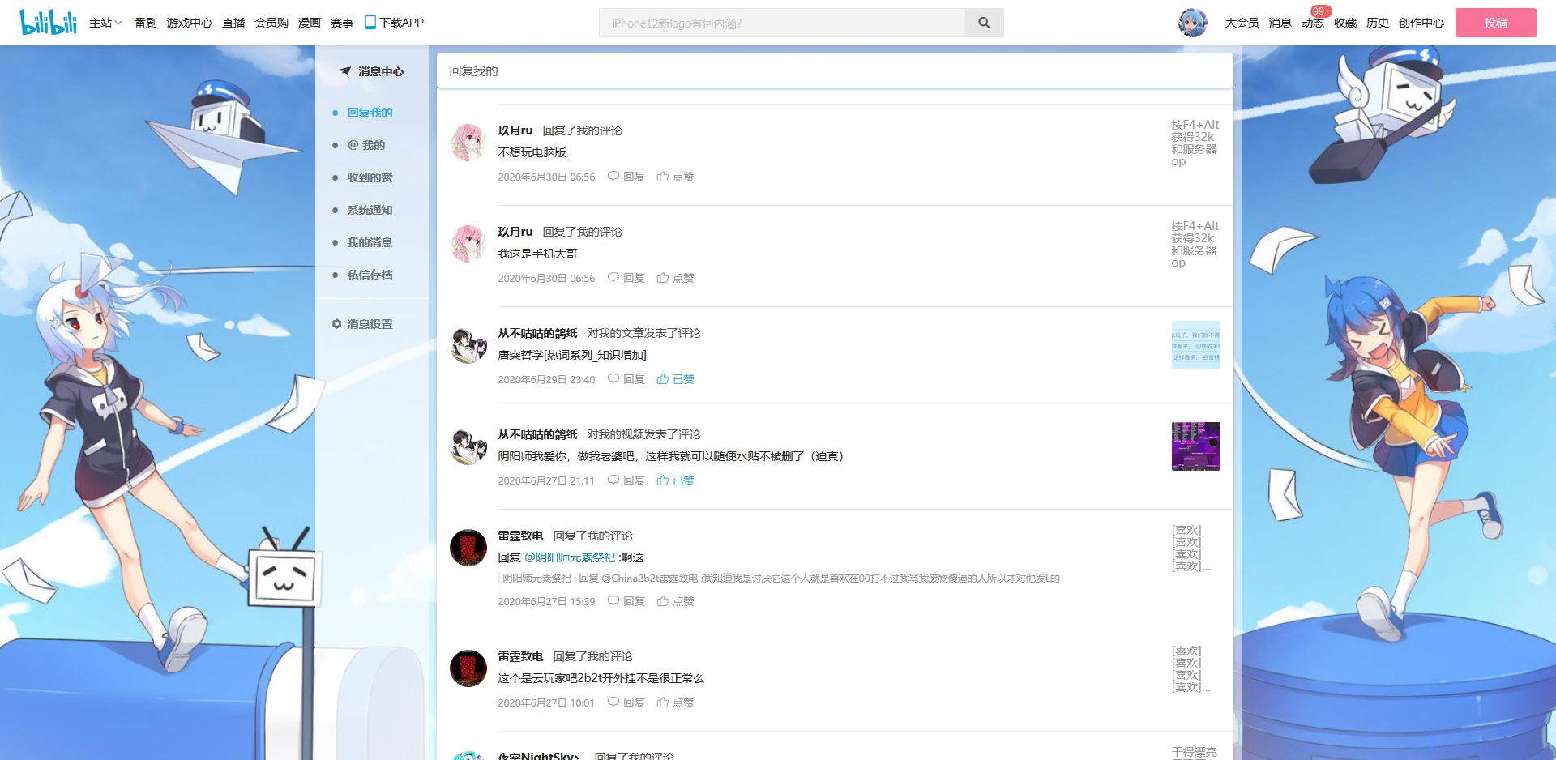Select 系统通知 in message sidebar
1556x760 pixels.
coord(370,210)
